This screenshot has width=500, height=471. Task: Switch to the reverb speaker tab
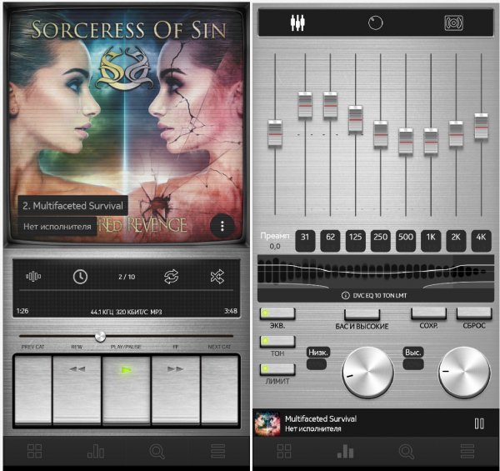(x=453, y=23)
